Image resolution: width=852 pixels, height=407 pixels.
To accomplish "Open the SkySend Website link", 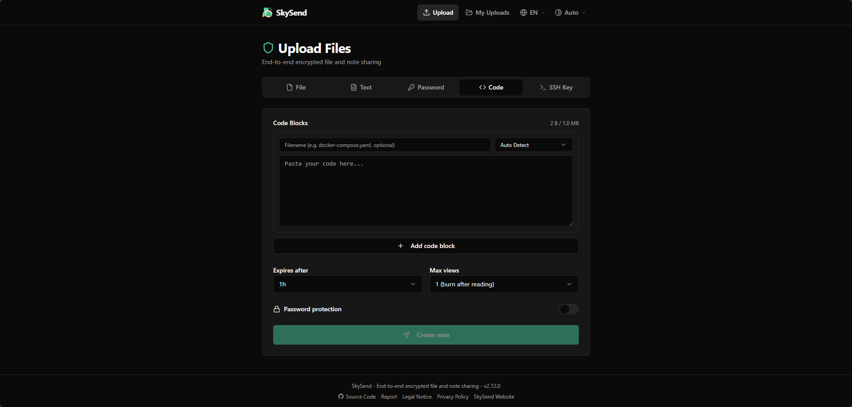I will [494, 396].
